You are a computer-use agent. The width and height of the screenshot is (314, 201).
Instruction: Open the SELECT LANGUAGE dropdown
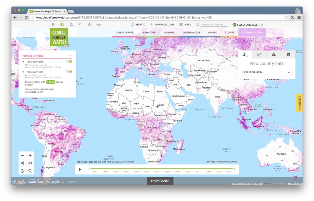[x=247, y=24]
